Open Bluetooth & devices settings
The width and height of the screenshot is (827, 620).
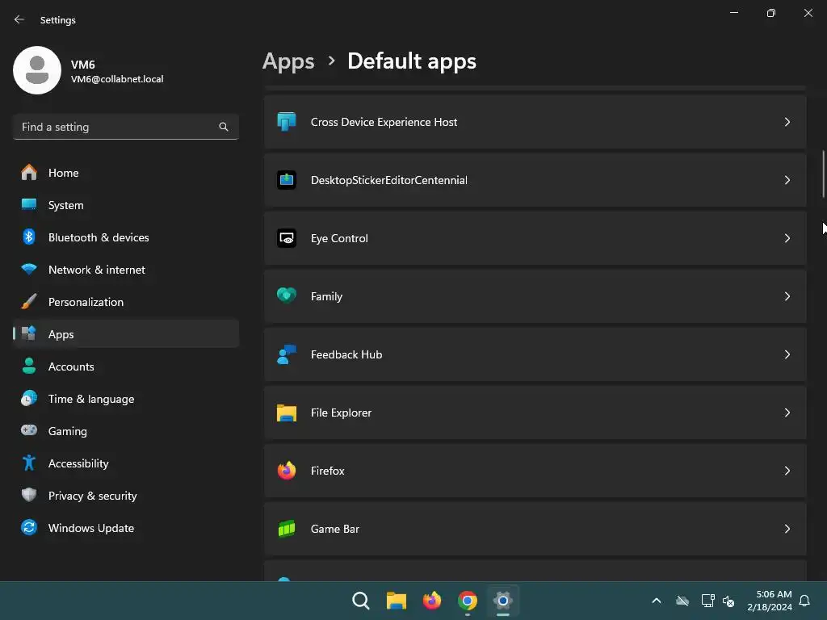pyautogui.click(x=126, y=237)
